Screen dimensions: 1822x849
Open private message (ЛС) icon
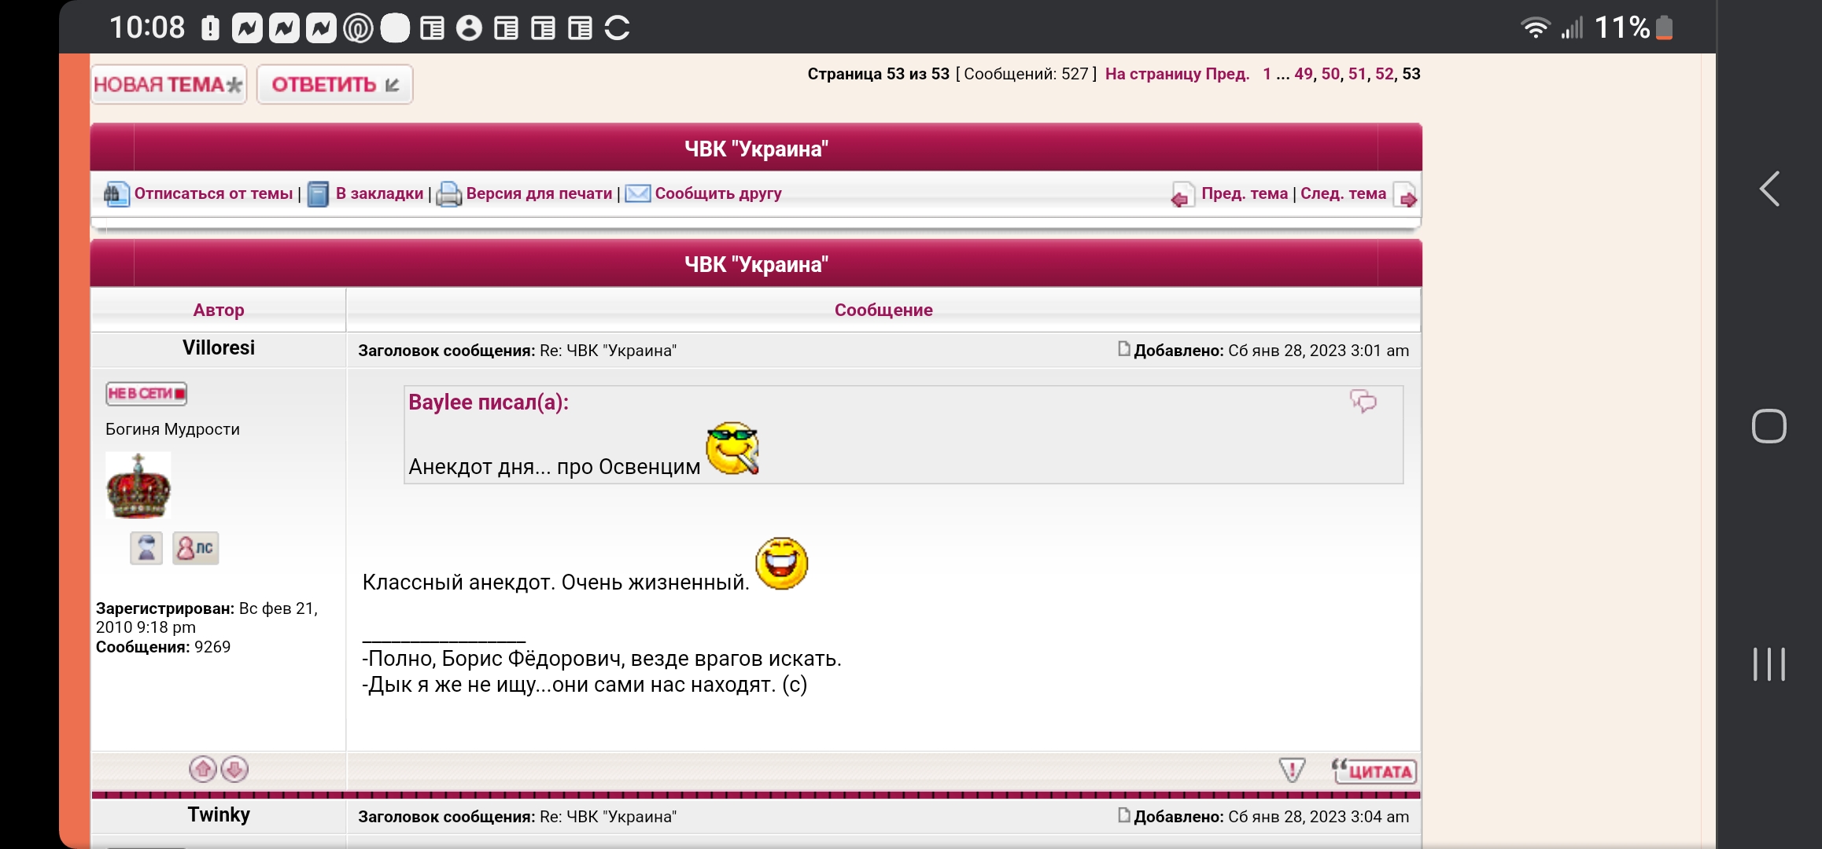click(x=195, y=548)
